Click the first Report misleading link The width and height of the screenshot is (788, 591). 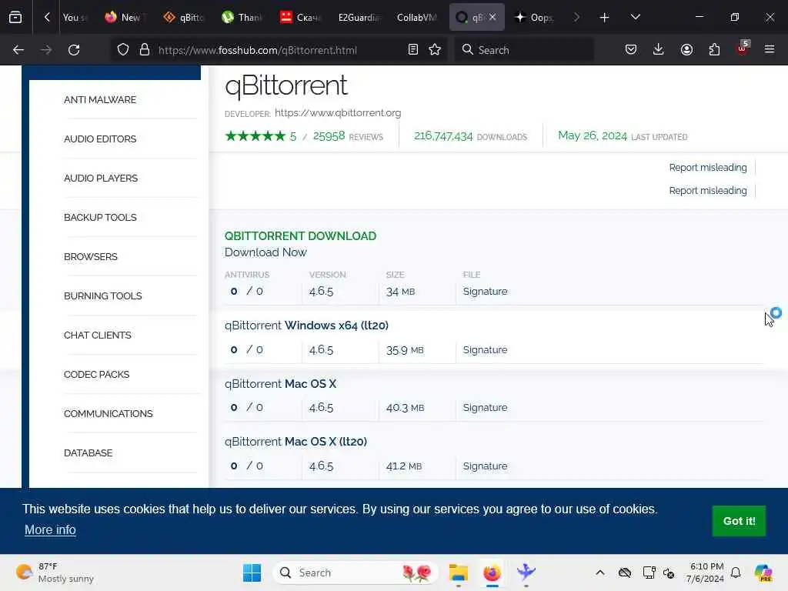[708, 167]
